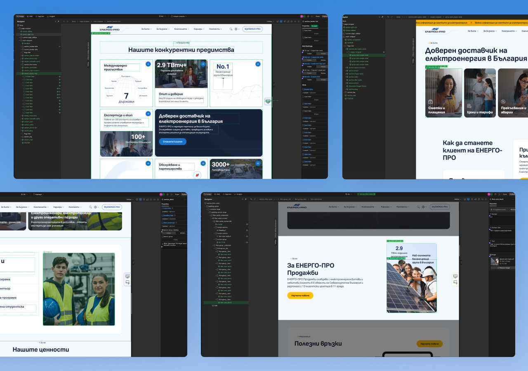Switch to Design tab in top-left window

click(20, 16)
